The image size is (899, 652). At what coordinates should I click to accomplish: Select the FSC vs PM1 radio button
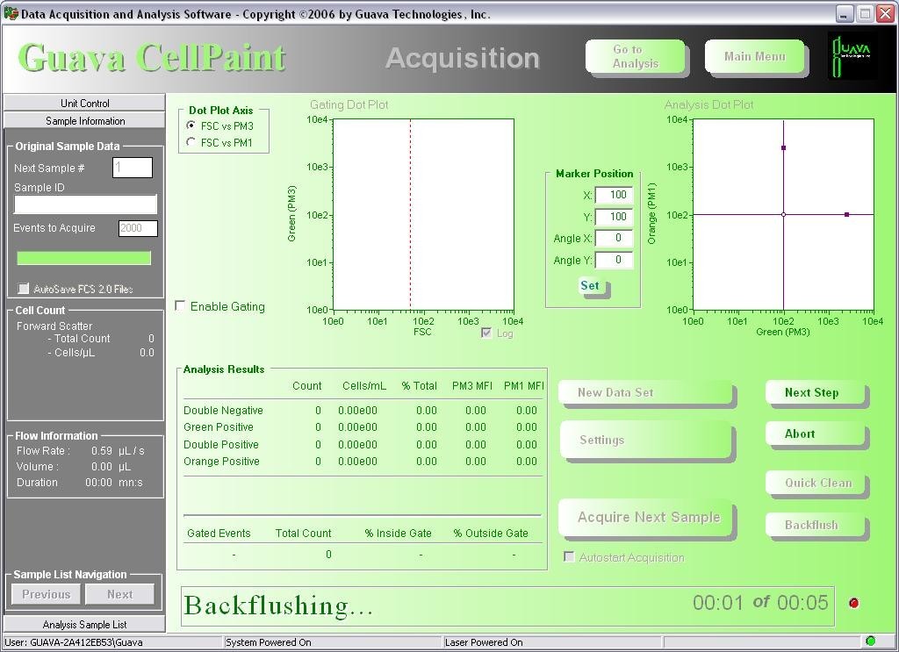pos(191,141)
